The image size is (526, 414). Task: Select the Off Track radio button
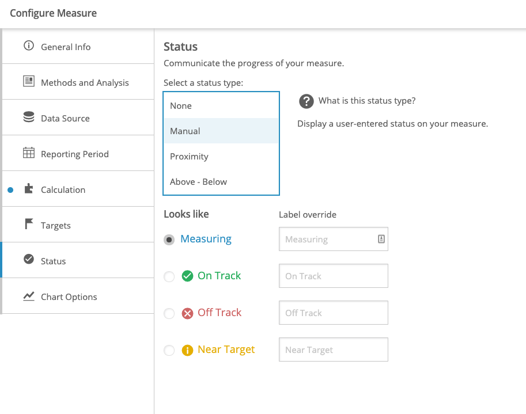169,313
